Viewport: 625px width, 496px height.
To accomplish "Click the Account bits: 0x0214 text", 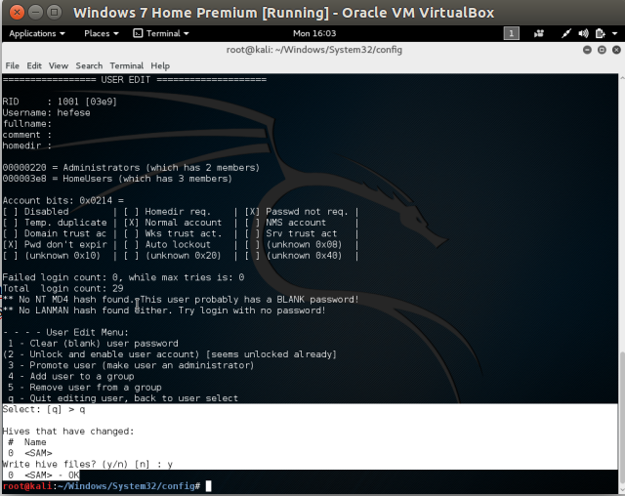I will click(62, 200).
